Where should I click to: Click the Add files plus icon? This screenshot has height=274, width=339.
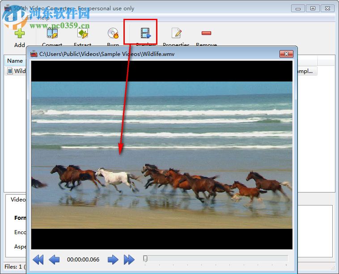point(20,33)
